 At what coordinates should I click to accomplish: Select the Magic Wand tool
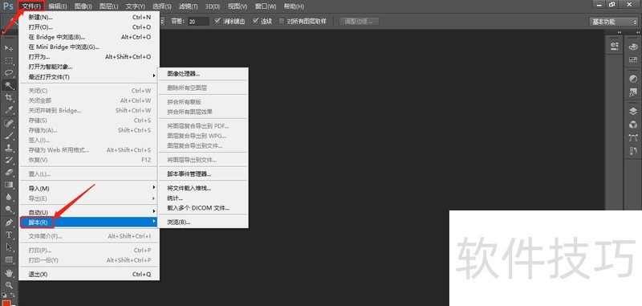tap(9, 85)
